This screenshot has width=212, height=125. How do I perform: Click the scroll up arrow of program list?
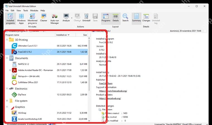click(89, 38)
